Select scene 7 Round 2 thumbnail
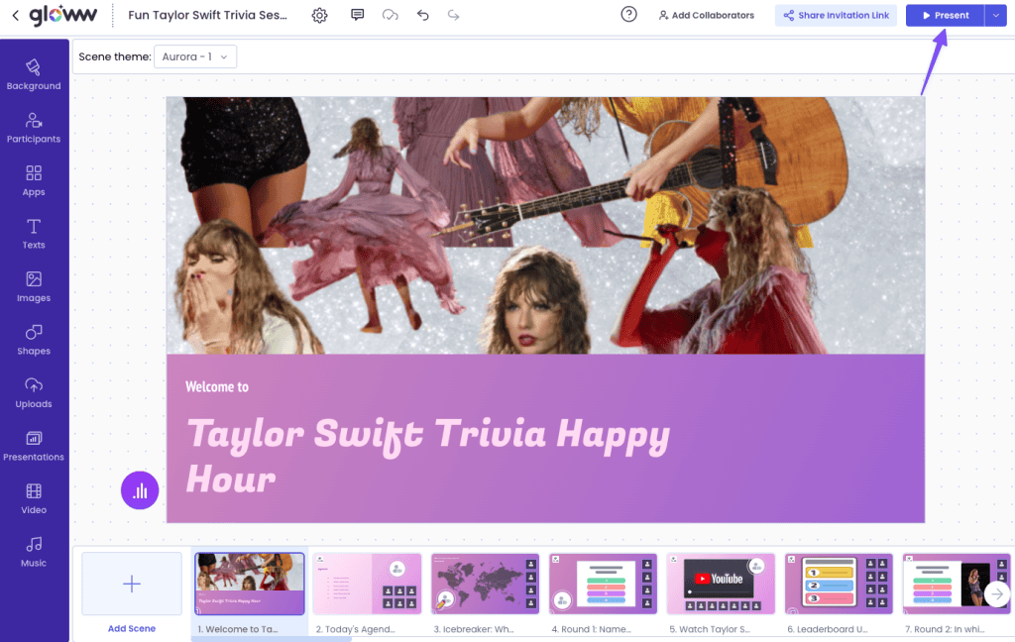Image resolution: width=1015 pixels, height=642 pixels. coord(957,584)
